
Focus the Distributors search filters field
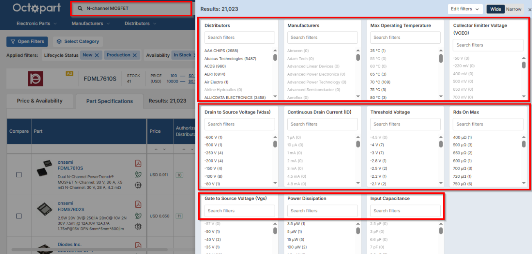[240, 38]
